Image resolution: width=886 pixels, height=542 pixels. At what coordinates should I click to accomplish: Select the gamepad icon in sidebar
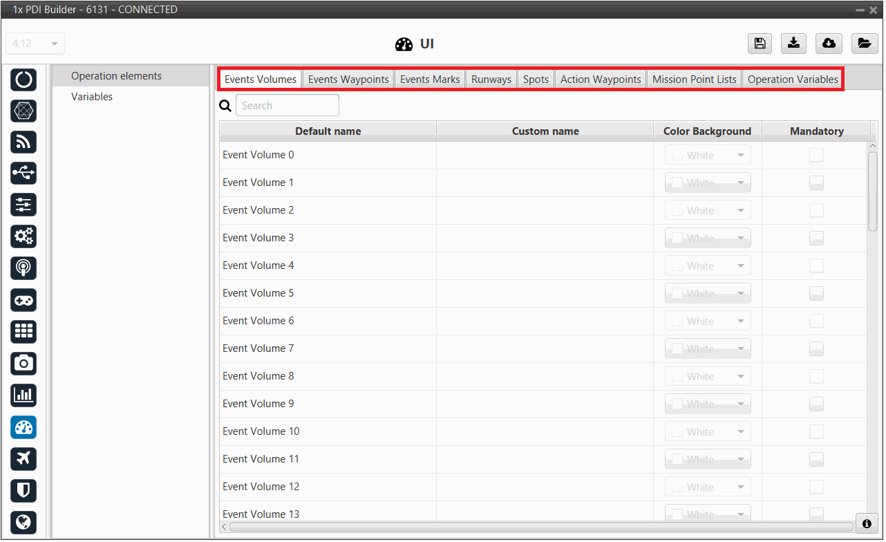pos(23,300)
